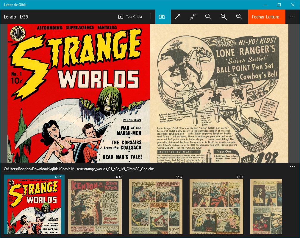Click the expand to fit arrow icon
300x238 pixels.
click(x=177, y=17)
